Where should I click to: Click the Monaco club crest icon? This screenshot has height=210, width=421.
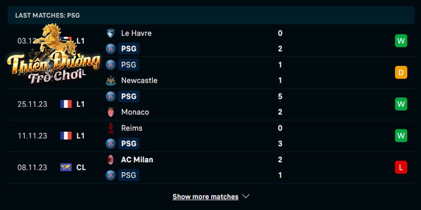[x=110, y=112]
